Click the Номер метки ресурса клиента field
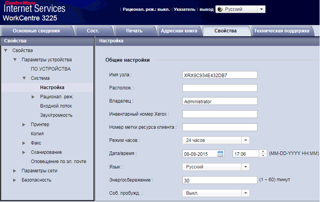 click(219, 127)
